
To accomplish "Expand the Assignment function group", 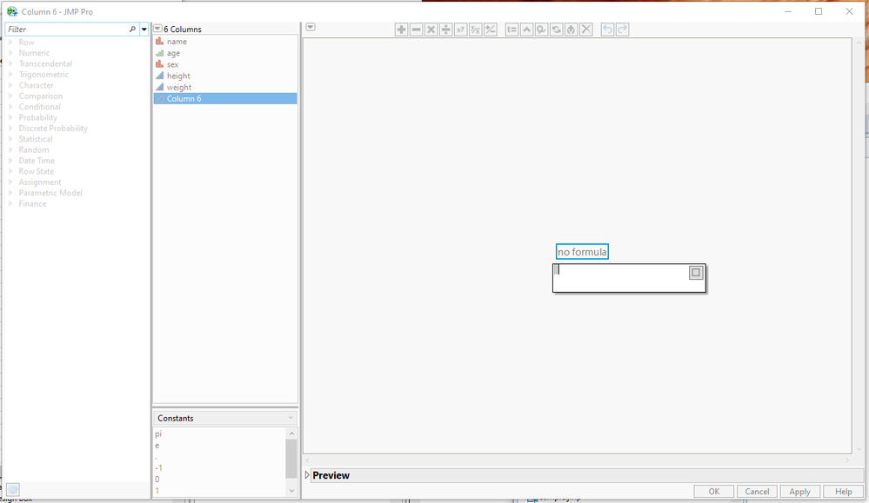I will (10, 182).
